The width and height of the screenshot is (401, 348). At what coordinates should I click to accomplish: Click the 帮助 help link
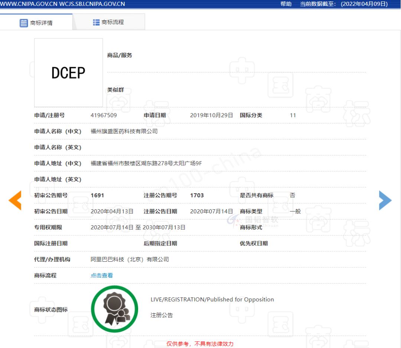pos(286,4)
